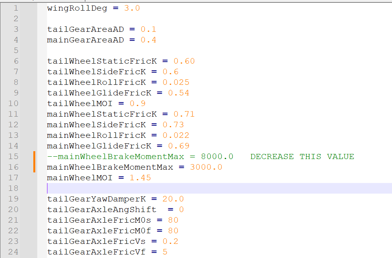This screenshot has height=258, width=392.
Task: Click line number 1 in the gutter
Action: click(x=16, y=8)
